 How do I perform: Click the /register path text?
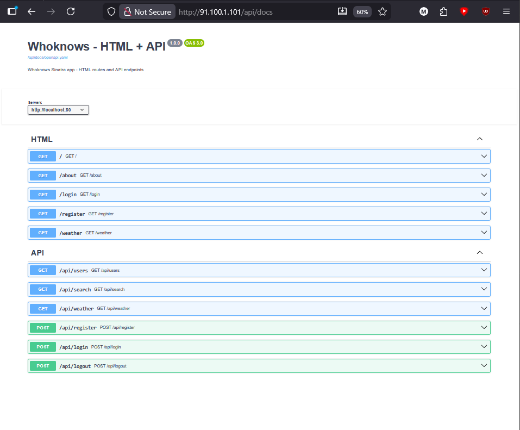point(72,214)
